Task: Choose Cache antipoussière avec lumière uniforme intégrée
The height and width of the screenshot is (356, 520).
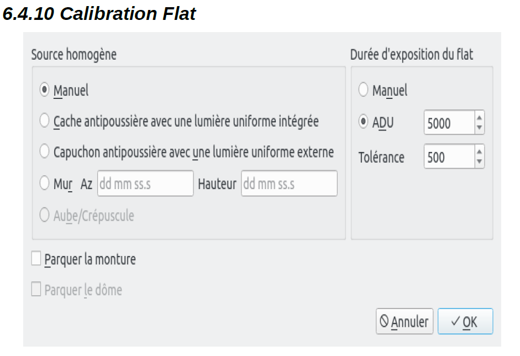Action: point(45,121)
